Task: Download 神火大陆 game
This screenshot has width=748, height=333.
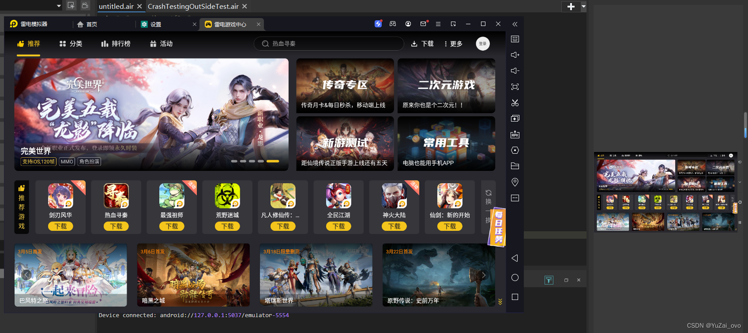Action: 394,226
